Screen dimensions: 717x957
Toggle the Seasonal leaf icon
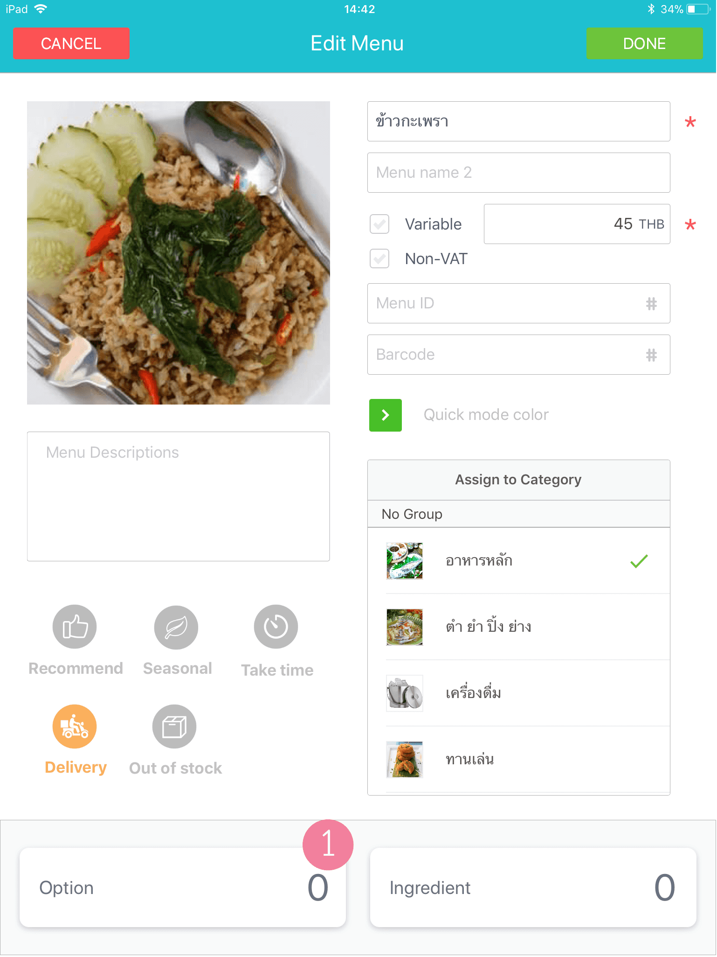coord(176,627)
